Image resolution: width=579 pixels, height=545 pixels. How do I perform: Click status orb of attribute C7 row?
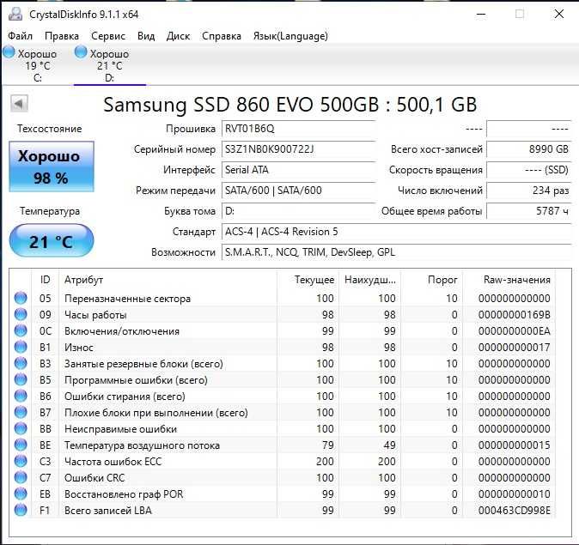point(21,477)
